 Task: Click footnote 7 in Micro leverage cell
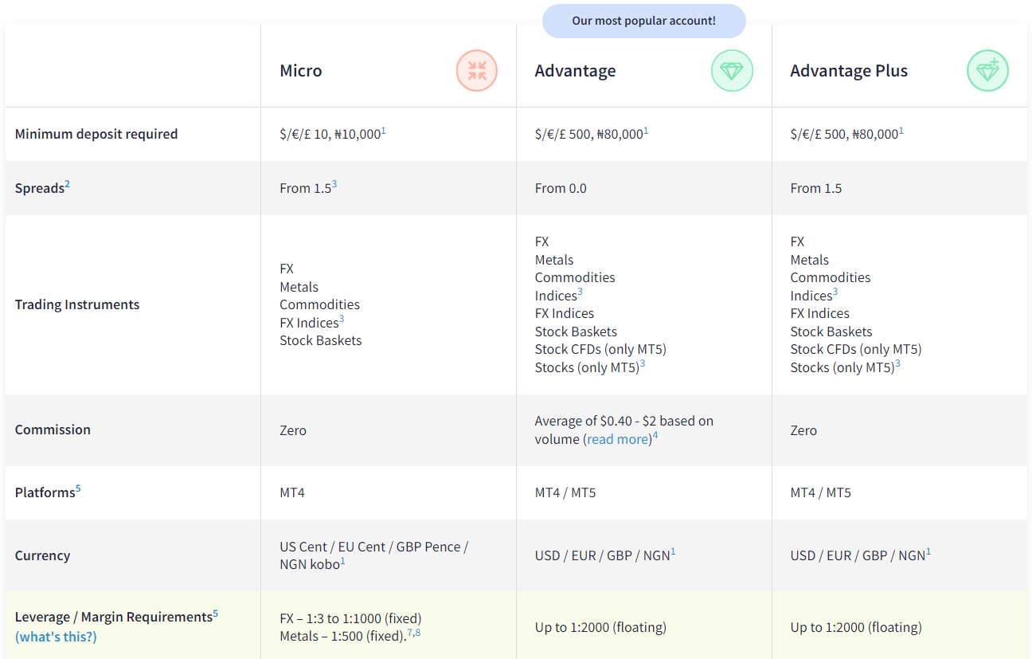(x=409, y=632)
